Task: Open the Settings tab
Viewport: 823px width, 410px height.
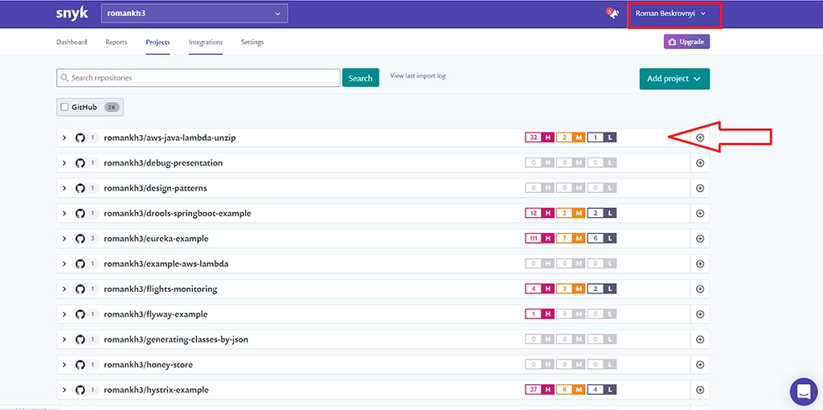Action: coord(252,42)
